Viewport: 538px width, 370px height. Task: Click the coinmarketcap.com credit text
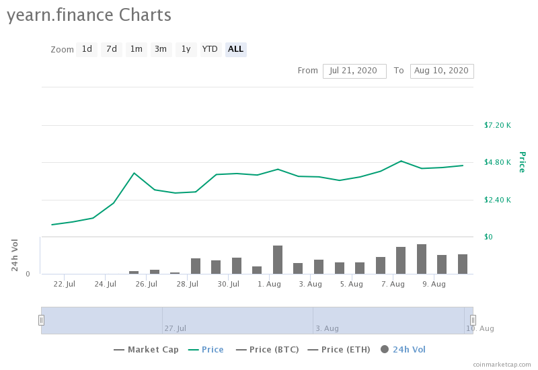coord(502,365)
